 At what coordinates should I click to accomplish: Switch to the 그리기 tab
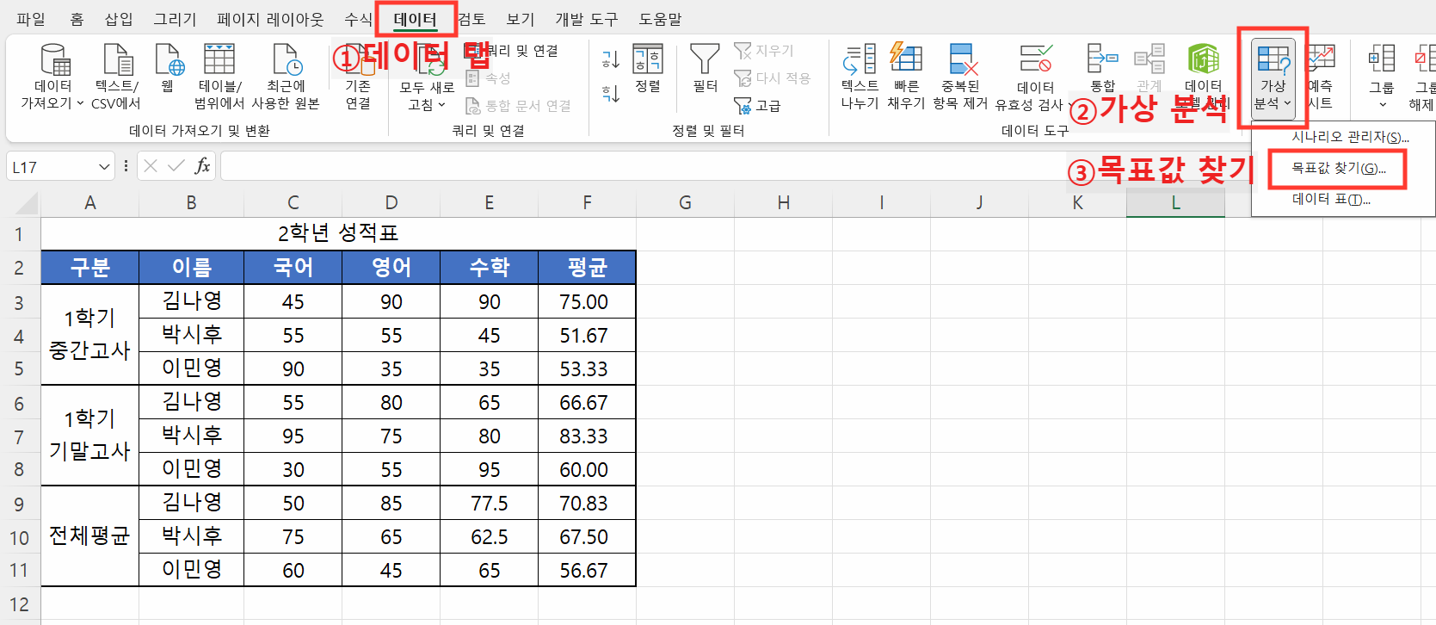[x=175, y=19]
